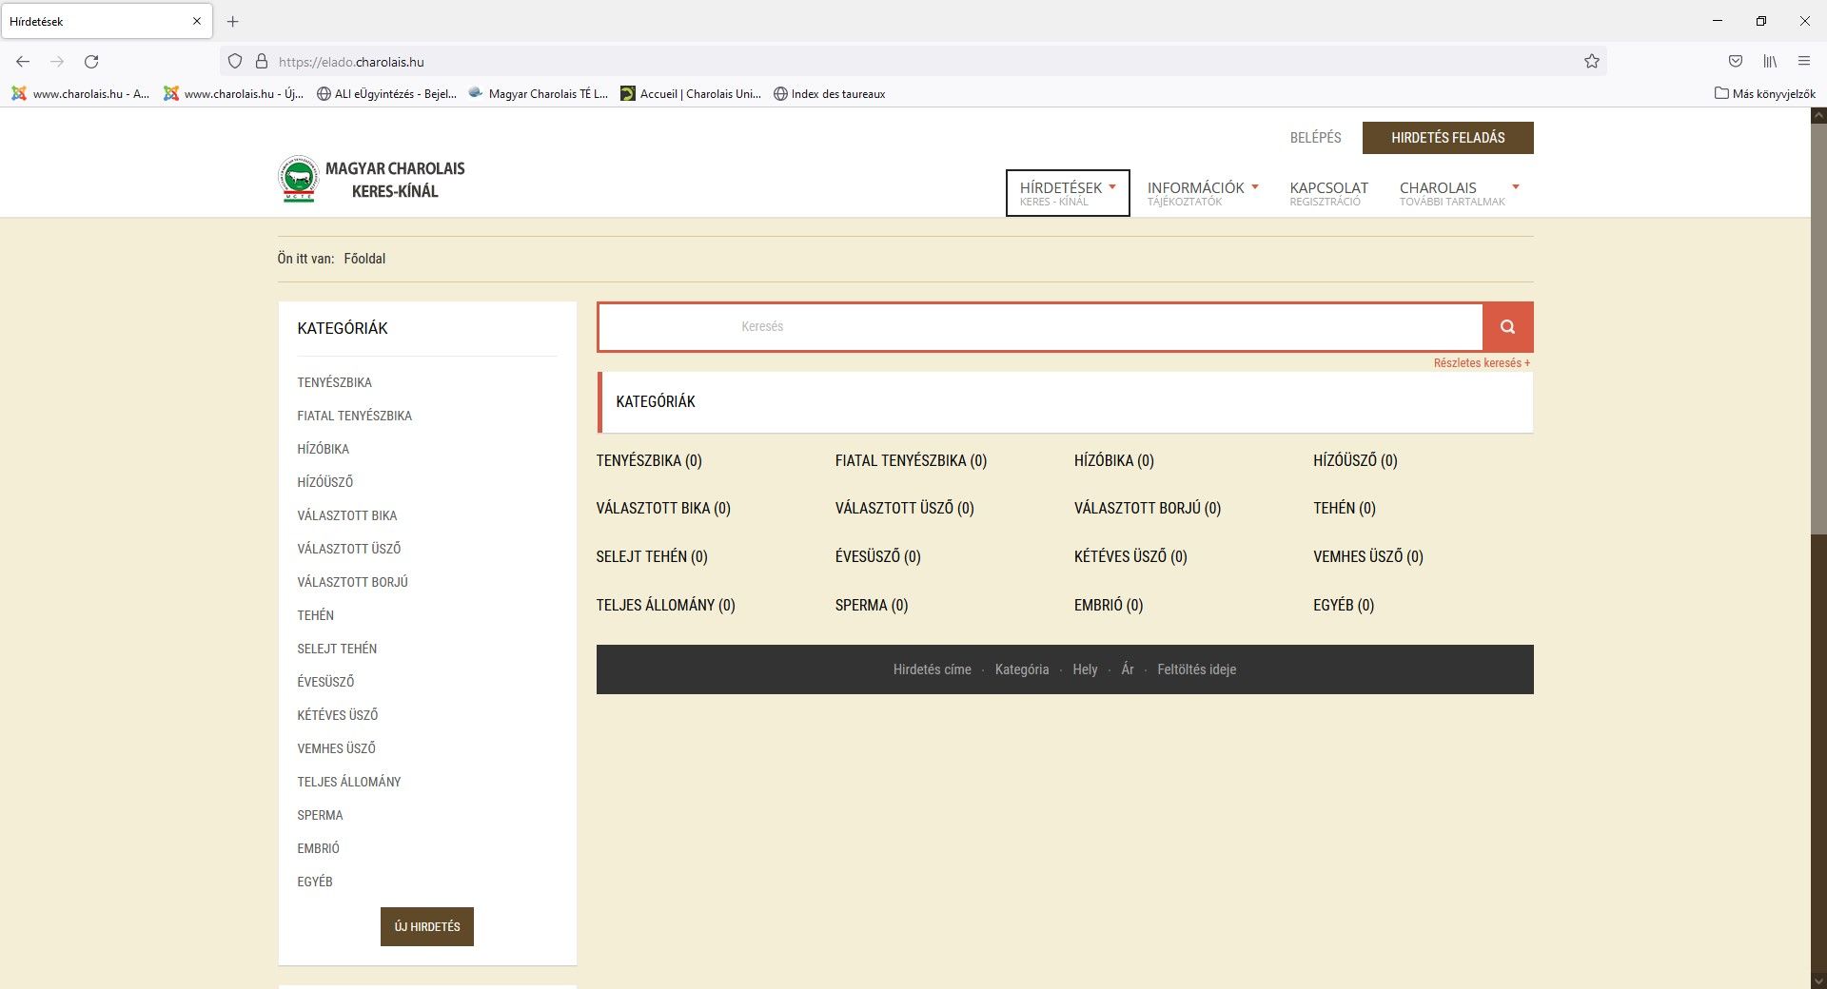Viewport: 1827px width, 989px height.
Task: Open the library bookshelf icon
Action: [1769, 62]
